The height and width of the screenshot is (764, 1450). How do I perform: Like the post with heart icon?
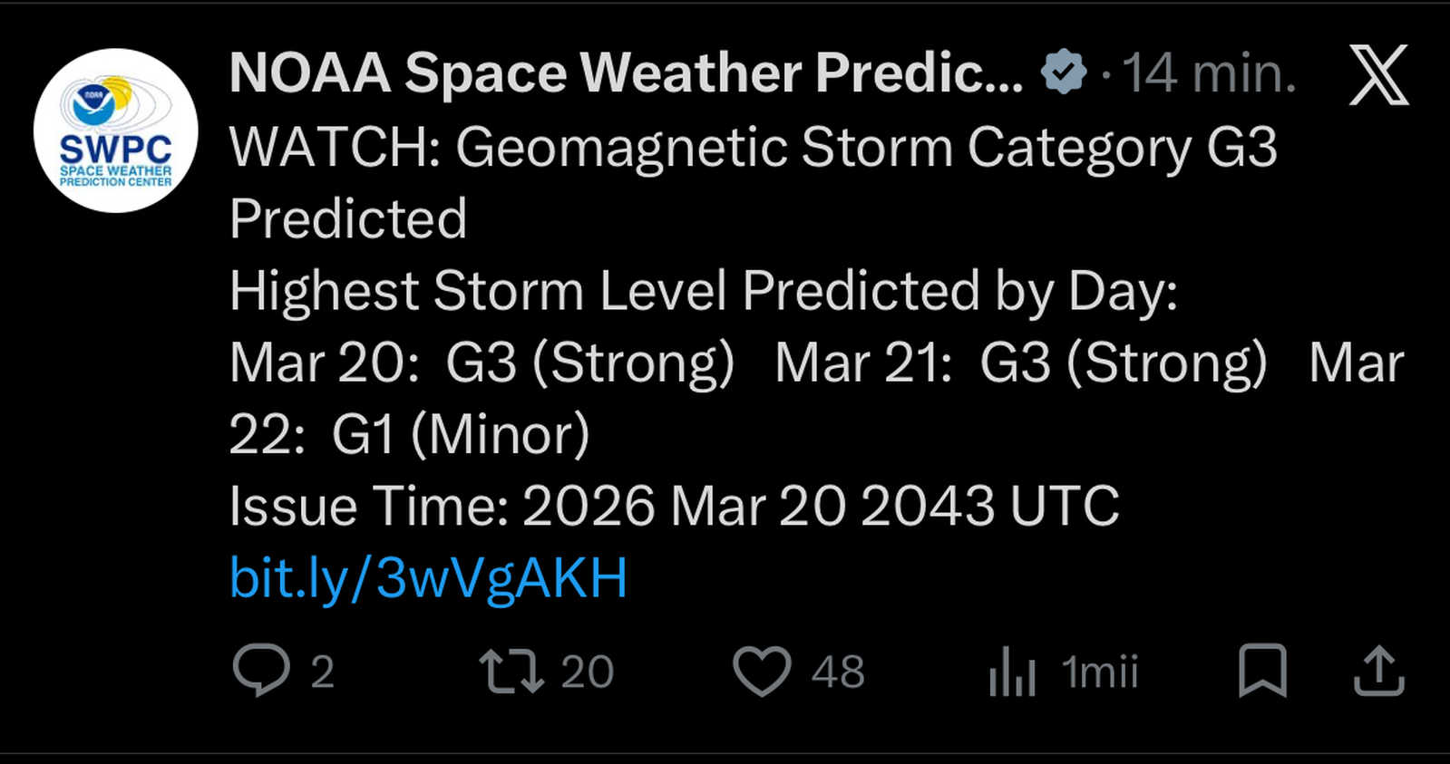tap(762, 672)
